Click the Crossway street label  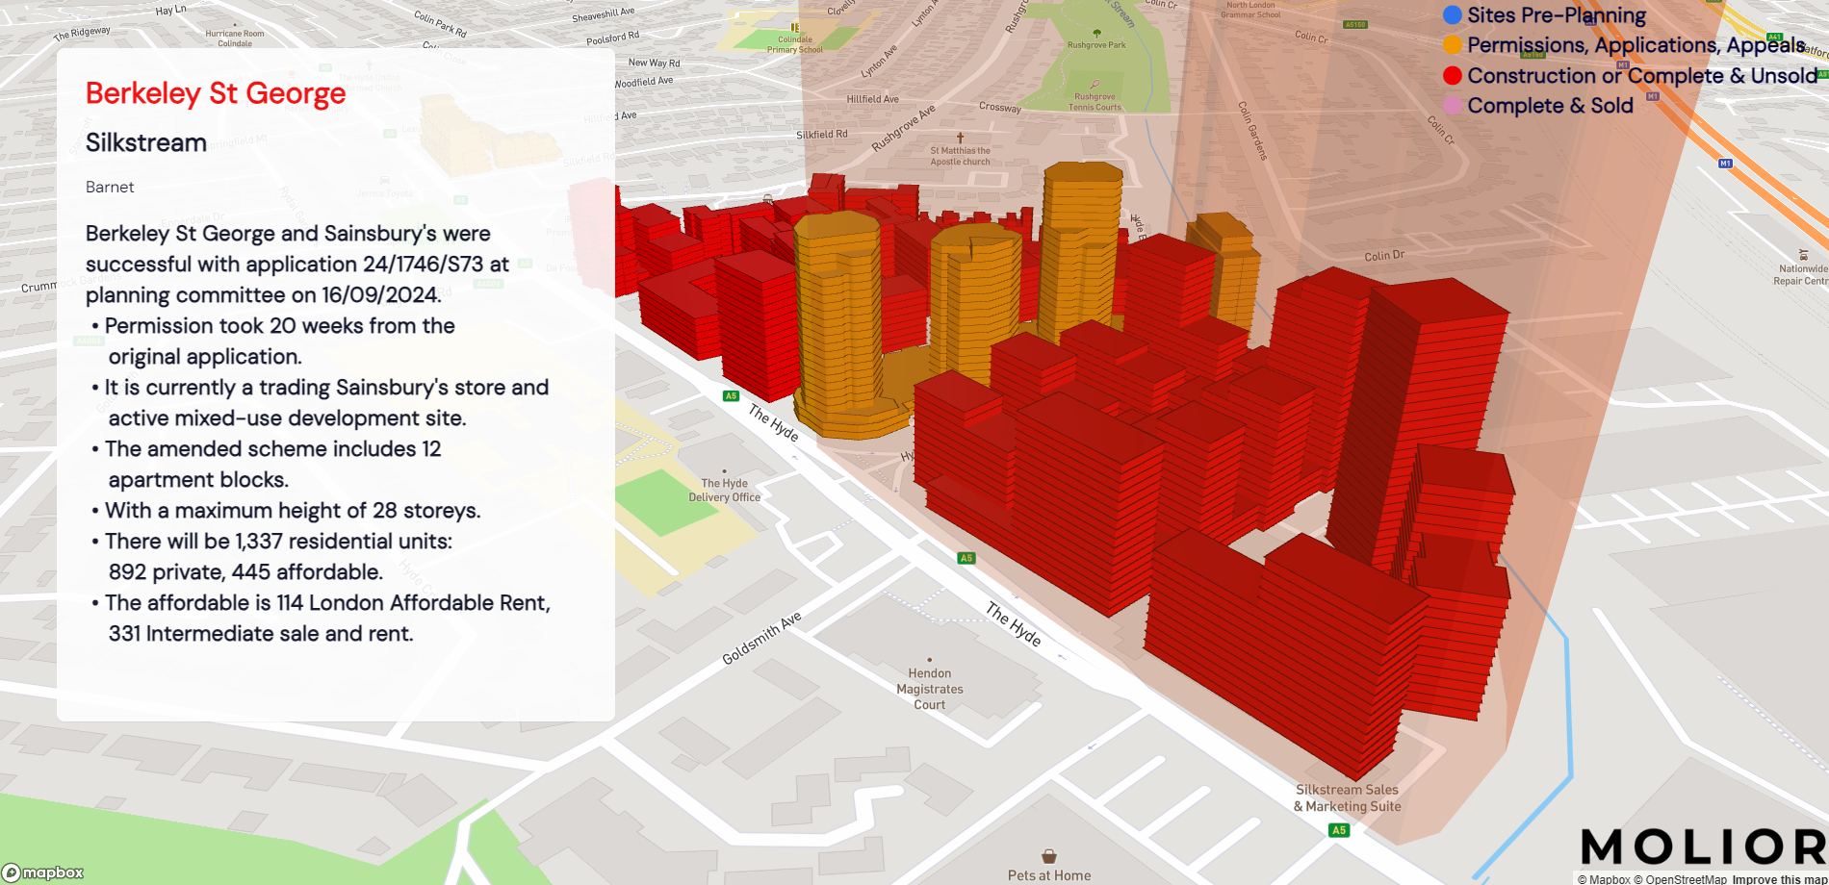[1000, 107]
